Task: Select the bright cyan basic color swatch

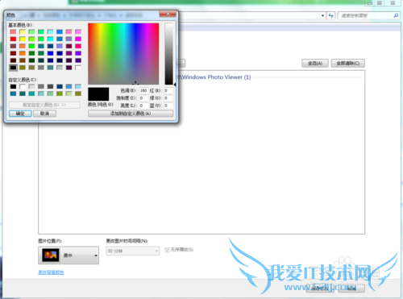Action: [50, 39]
